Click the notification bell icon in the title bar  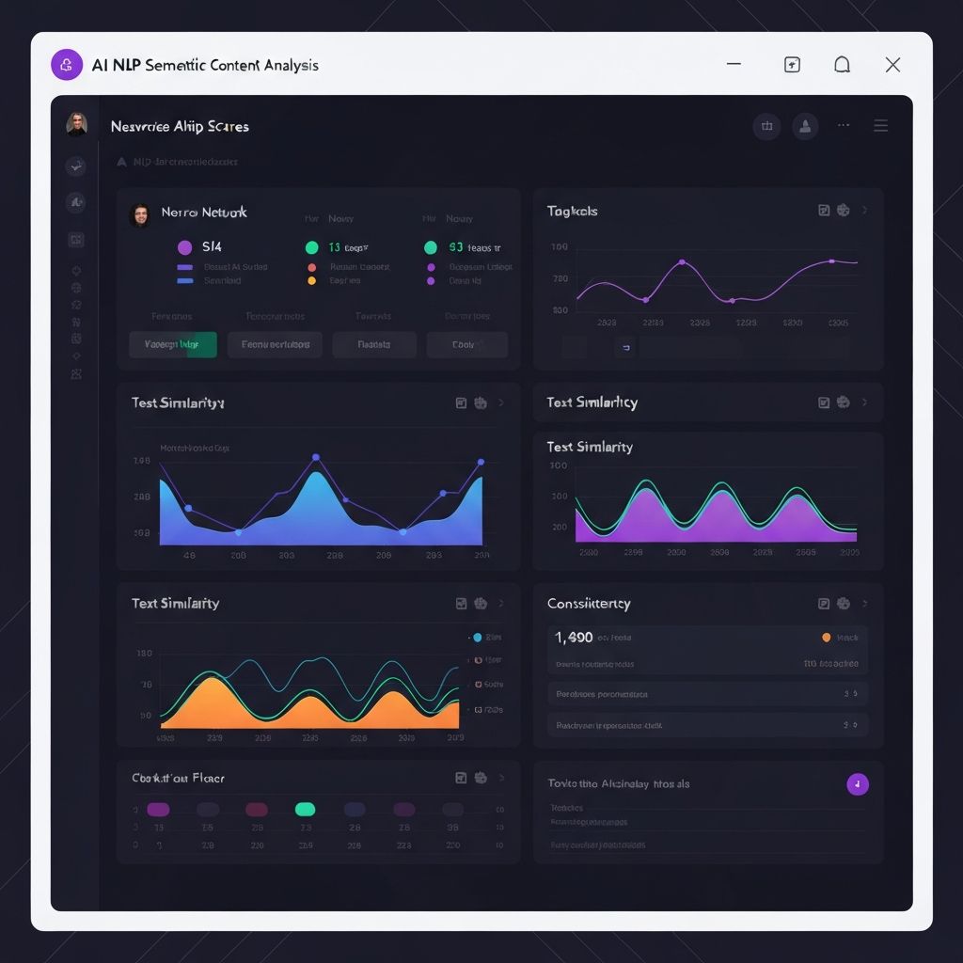[x=842, y=64]
